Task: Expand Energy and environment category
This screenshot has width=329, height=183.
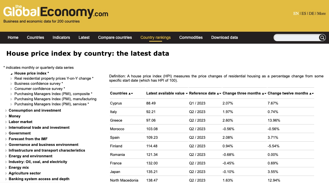Action: [6, 156]
